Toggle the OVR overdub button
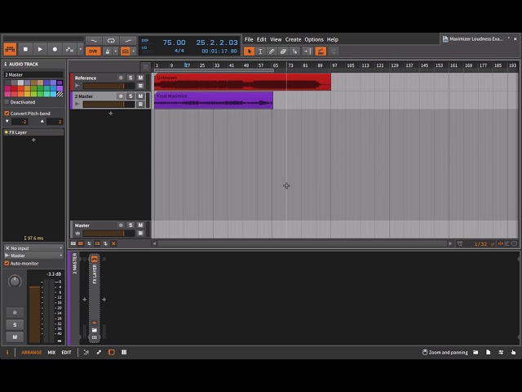The width and height of the screenshot is (522, 392). [93, 51]
